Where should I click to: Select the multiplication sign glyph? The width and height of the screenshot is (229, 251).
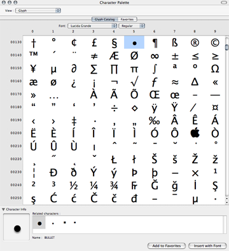point(195,173)
